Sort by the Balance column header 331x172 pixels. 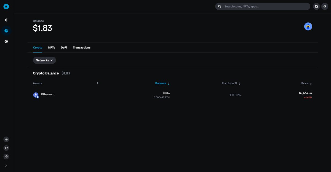[162, 83]
